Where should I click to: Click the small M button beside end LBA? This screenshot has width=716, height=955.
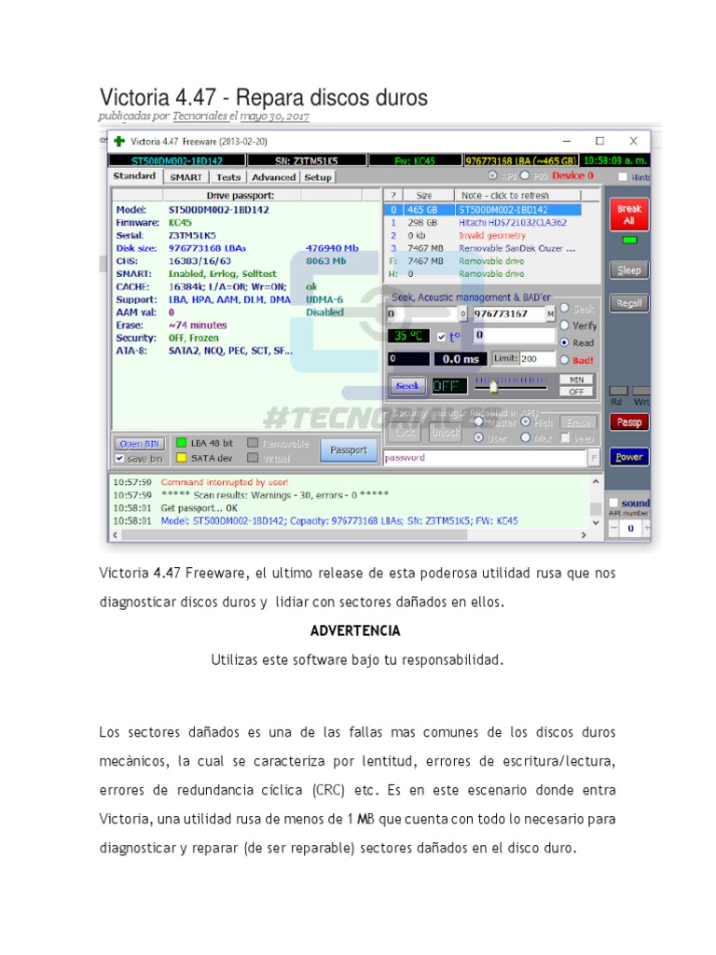coord(550,313)
